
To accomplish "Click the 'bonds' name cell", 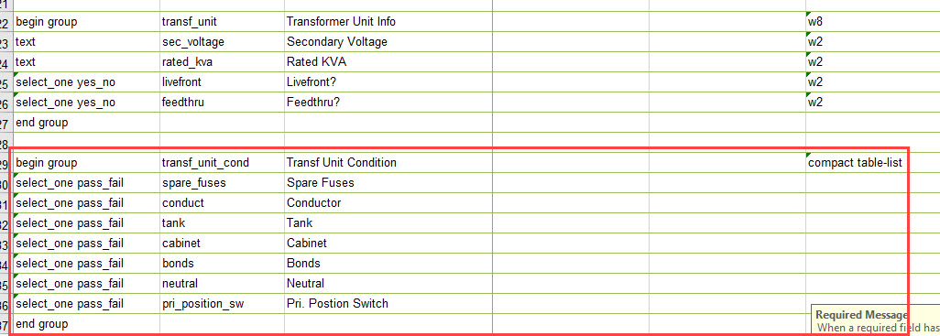I will point(222,264).
